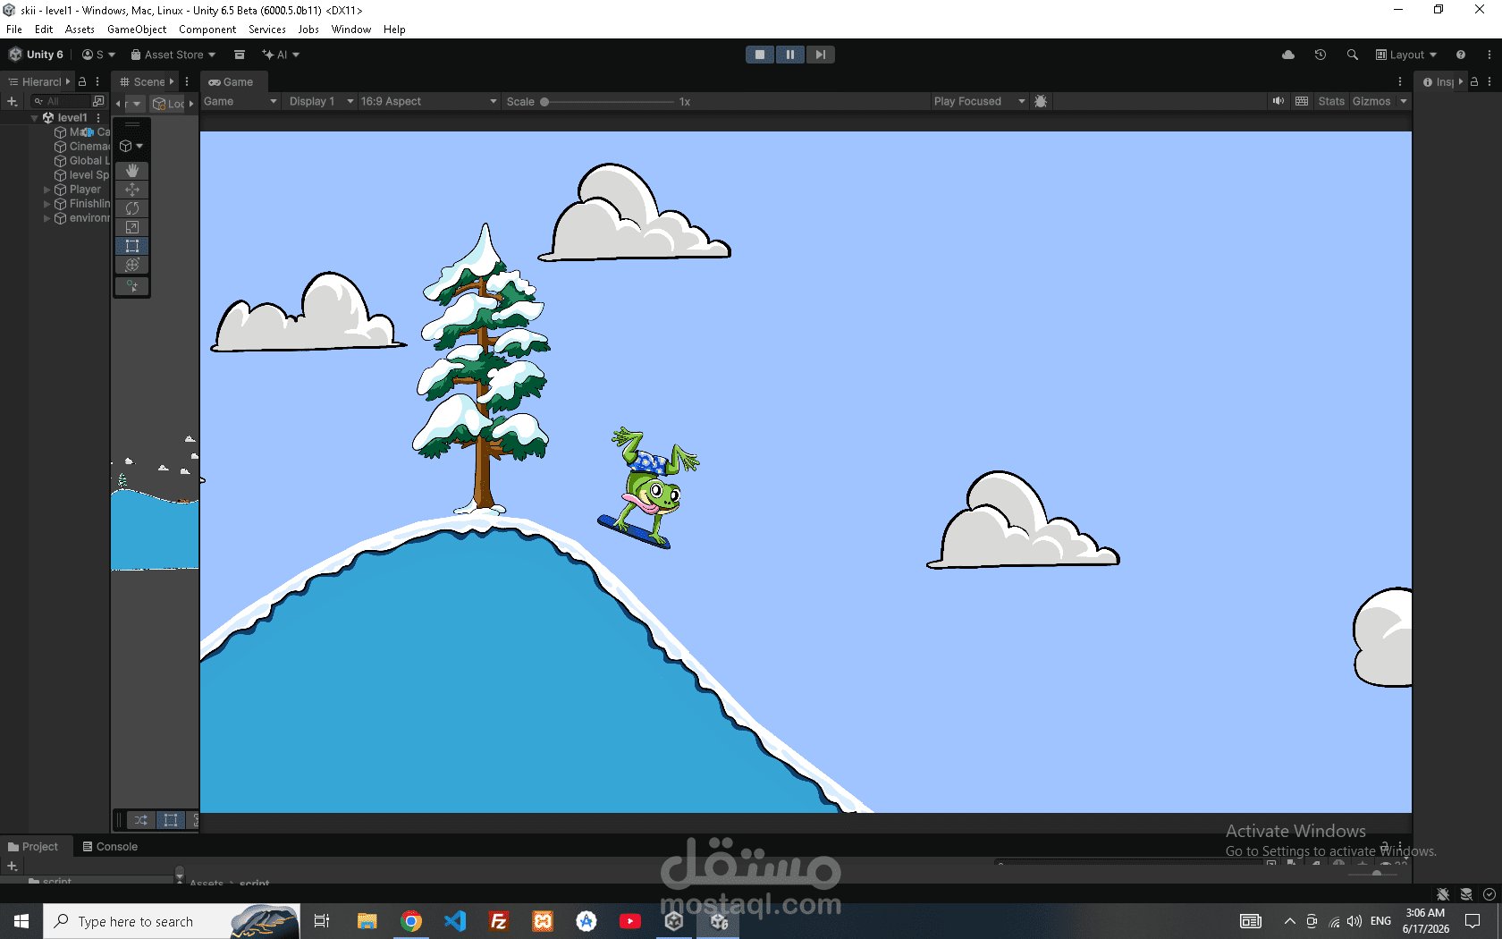Image resolution: width=1502 pixels, height=939 pixels.
Task: Switch to the Project tab
Action: (33, 846)
